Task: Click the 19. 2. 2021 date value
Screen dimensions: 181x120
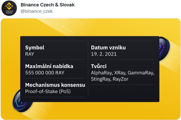Action: tap(104, 54)
